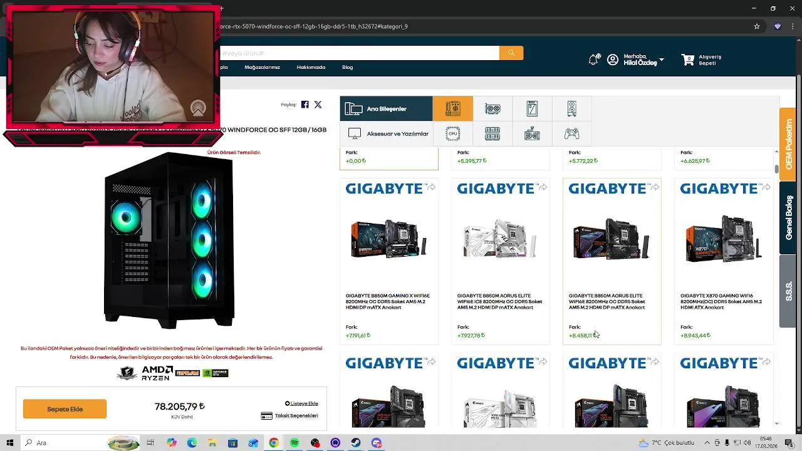Image resolution: width=802 pixels, height=451 pixels.
Task: Open the notifications bell icon
Action: coord(593,60)
